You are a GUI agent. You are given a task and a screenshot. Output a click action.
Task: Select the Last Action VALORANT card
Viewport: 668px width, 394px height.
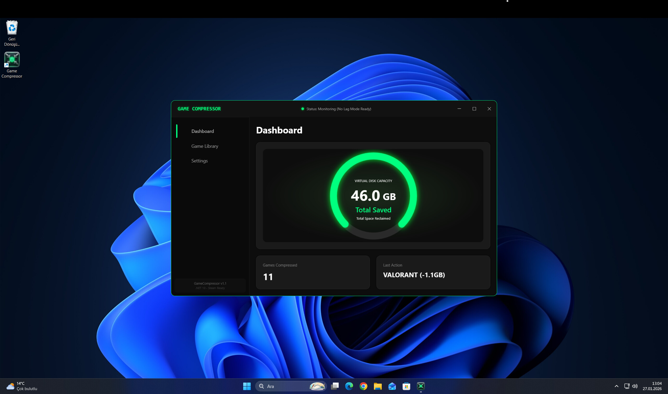pyautogui.click(x=433, y=272)
